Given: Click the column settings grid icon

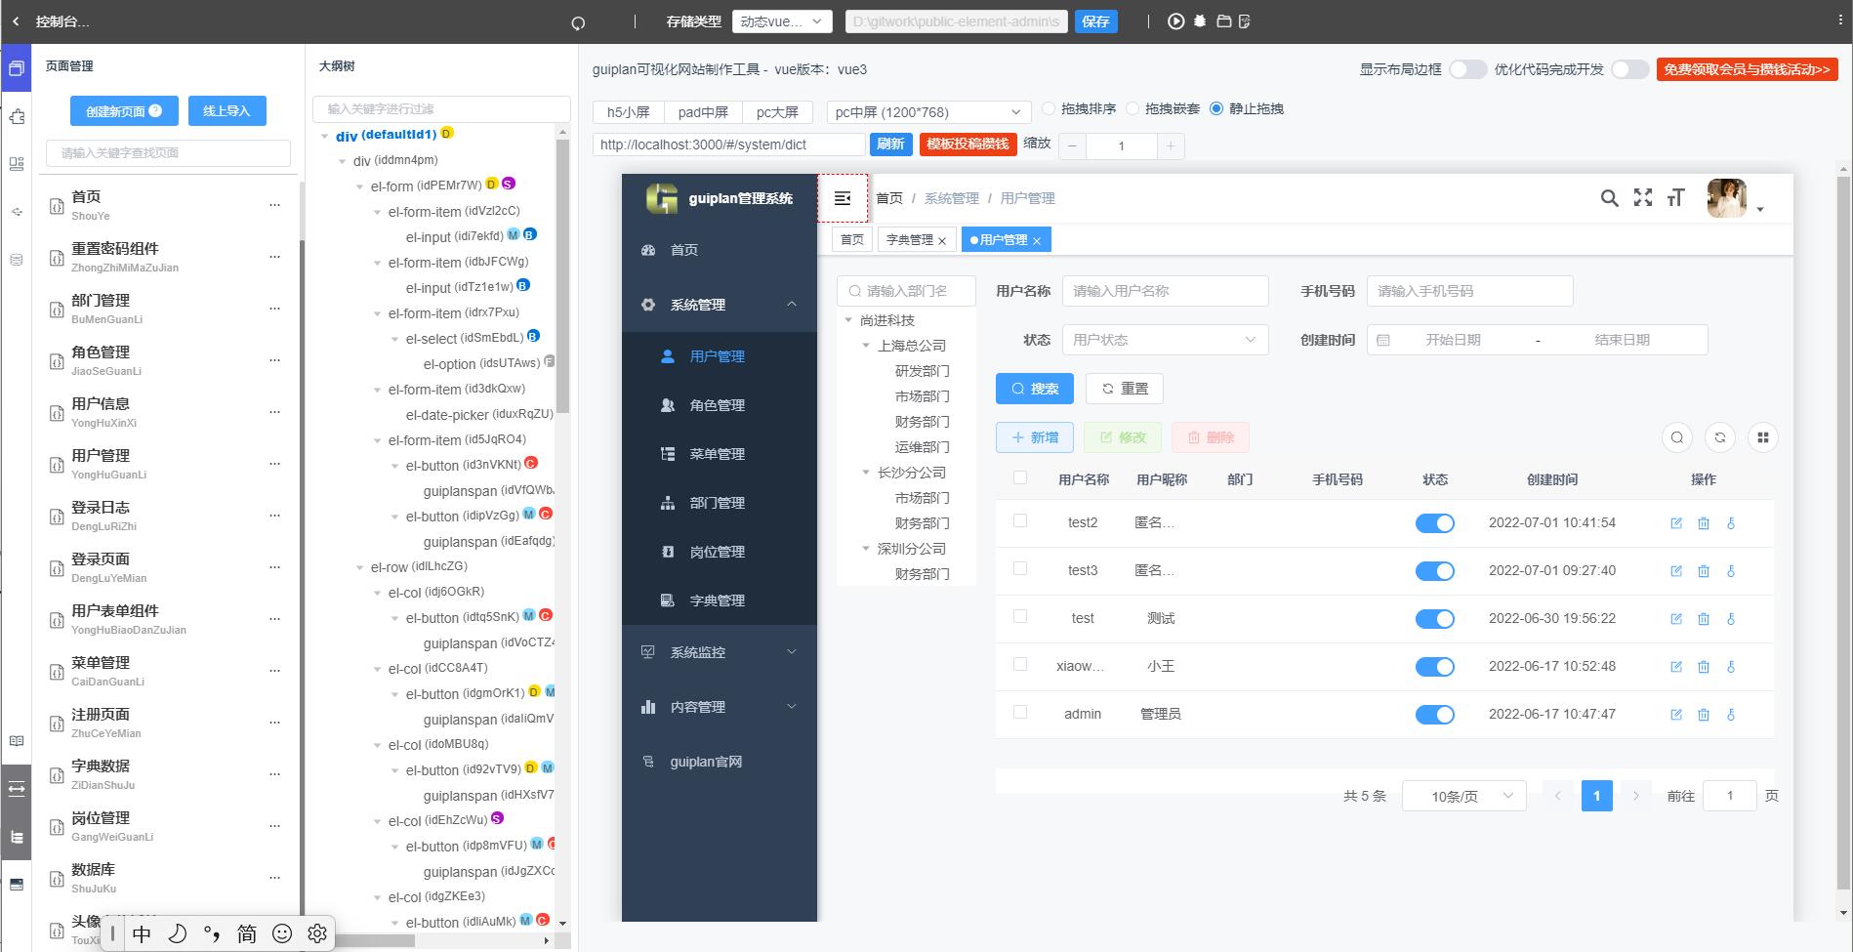Looking at the screenshot, I should (x=1762, y=437).
